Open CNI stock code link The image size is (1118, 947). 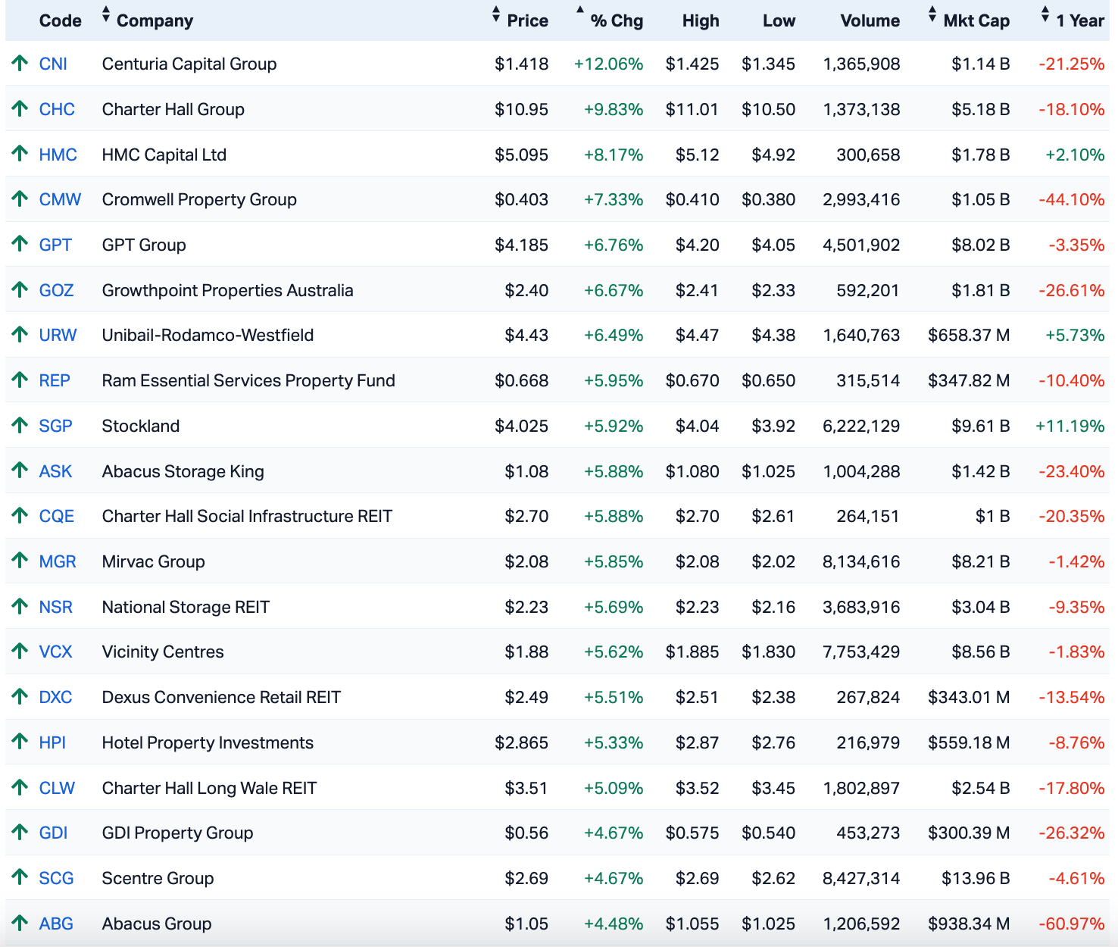click(53, 64)
